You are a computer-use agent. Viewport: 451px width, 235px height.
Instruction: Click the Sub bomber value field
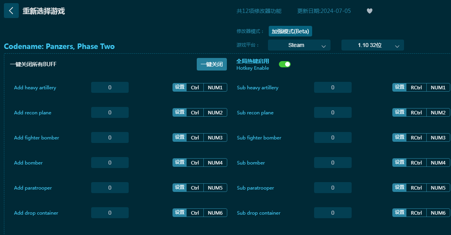tap(333, 163)
